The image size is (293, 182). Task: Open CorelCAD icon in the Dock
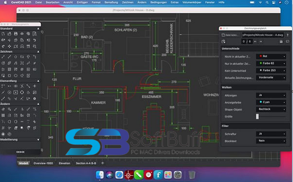tap(129, 175)
